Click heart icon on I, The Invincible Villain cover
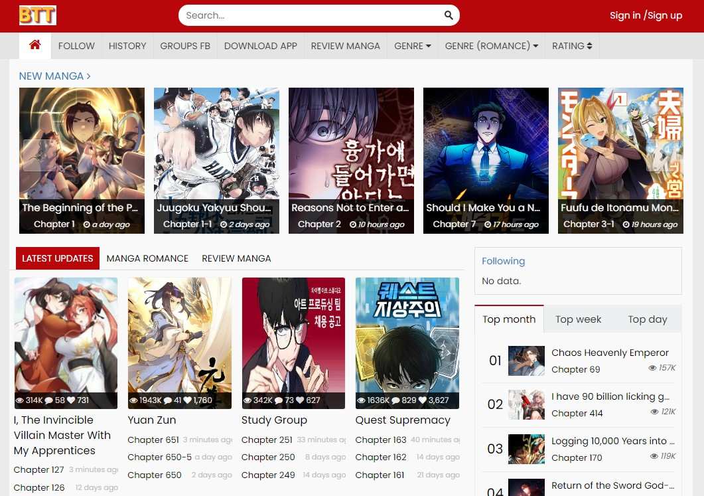Screen dimensions: 704x496 (71, 400)
